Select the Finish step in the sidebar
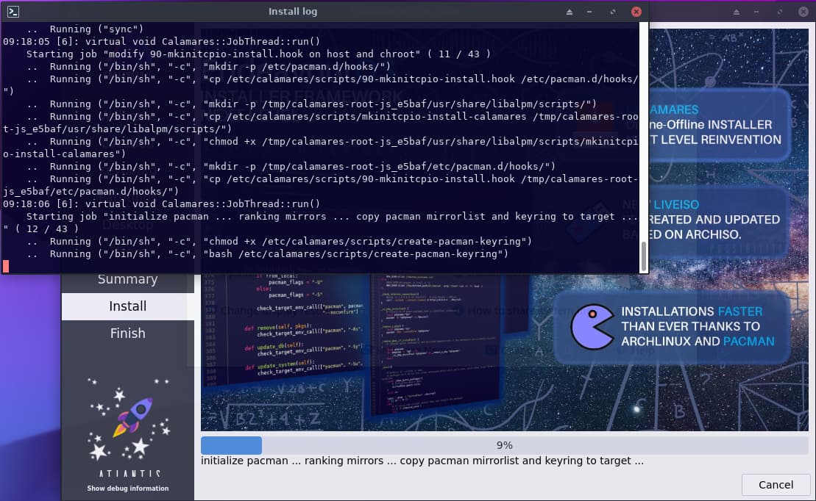Viewport: 816px width, 501px height. tap(127, 334)
